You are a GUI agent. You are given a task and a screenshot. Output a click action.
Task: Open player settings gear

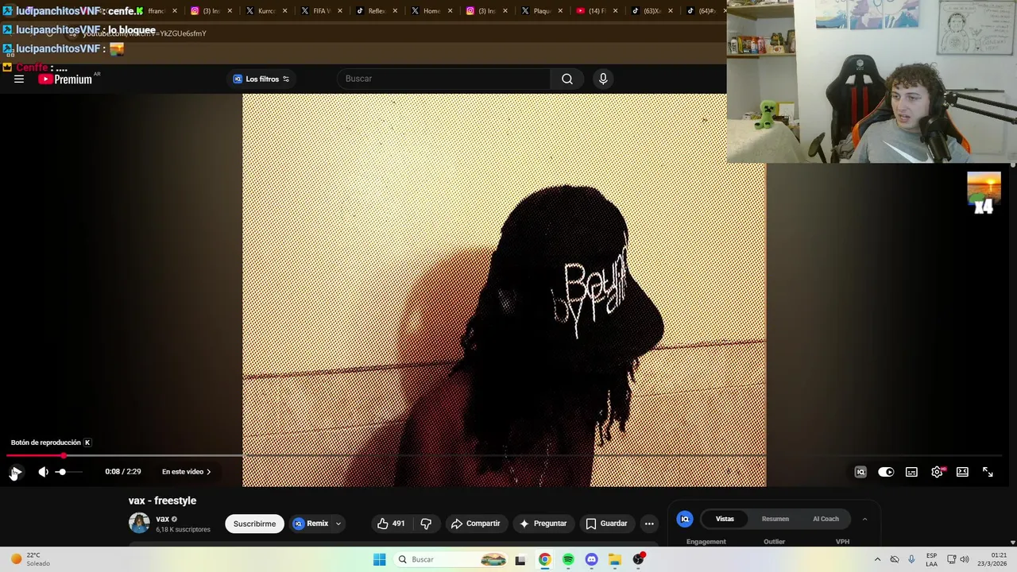pos(938,472)
